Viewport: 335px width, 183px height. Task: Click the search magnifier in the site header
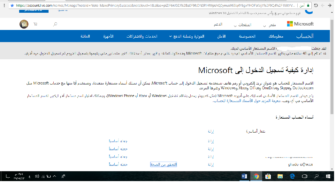pyautogui.click(x=55, y=24)
